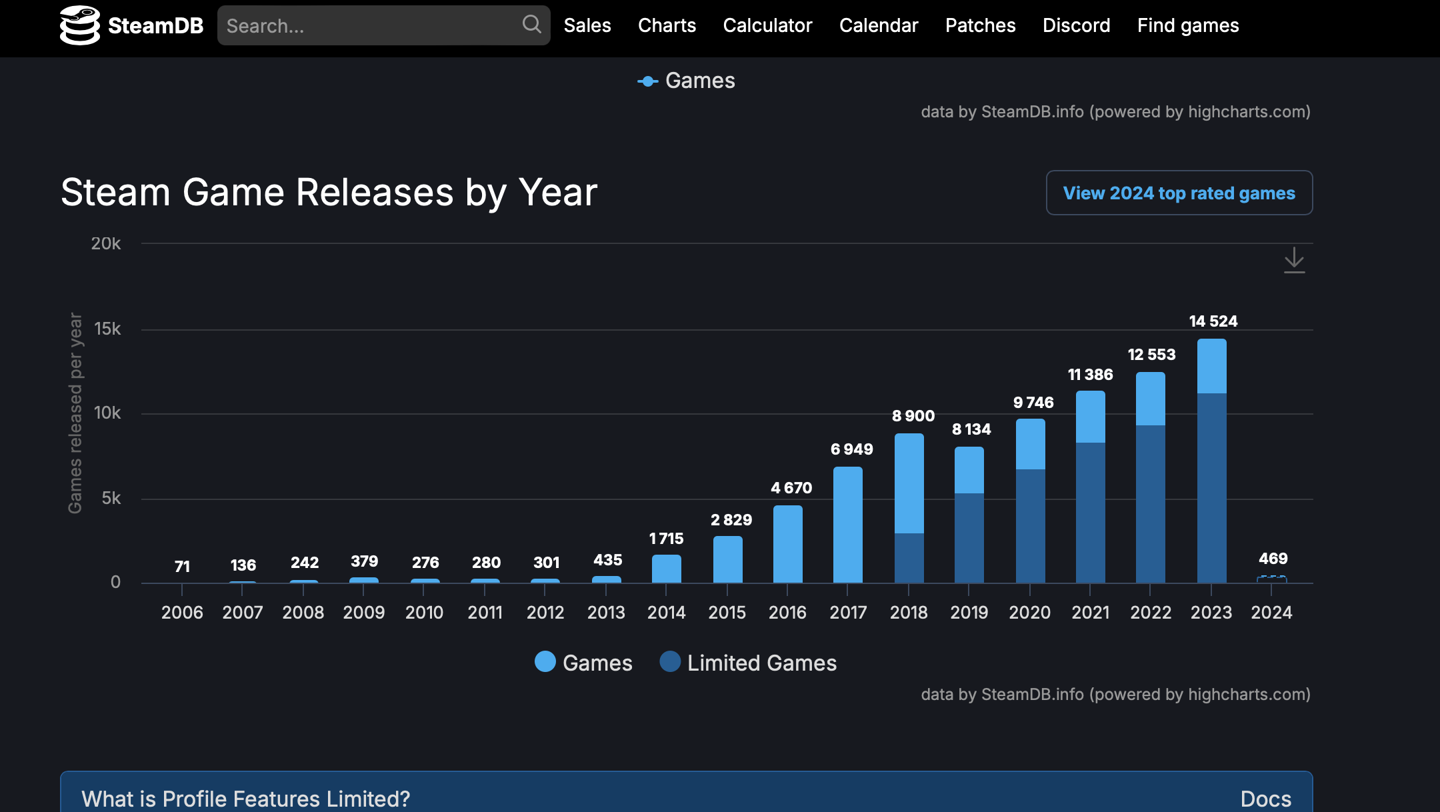Toggle the Games series in bottom legend
Viewport: 1440px width, 812px height.
pos(583,663)
